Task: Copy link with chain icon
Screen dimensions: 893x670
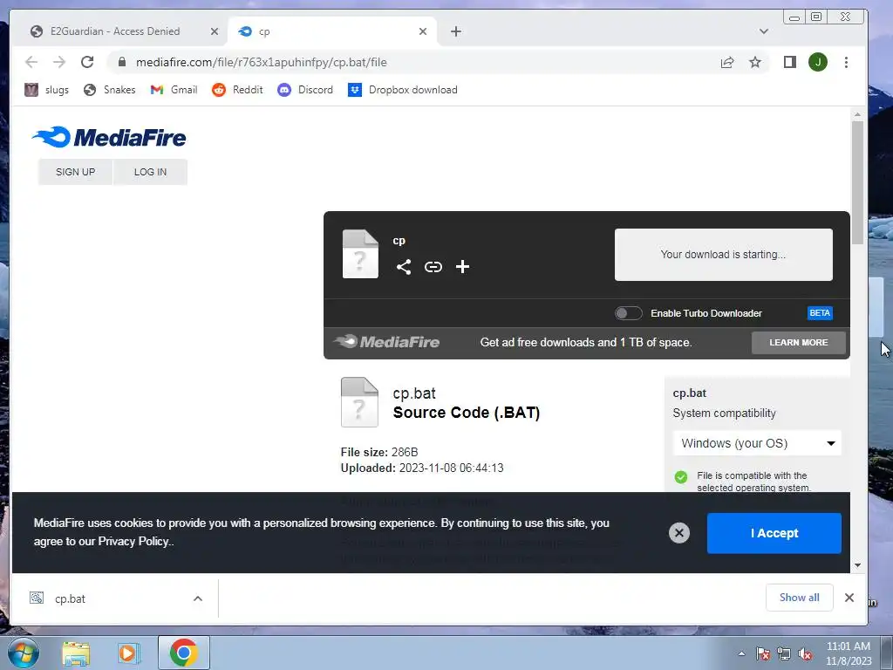Action: [x=433, y=267]
